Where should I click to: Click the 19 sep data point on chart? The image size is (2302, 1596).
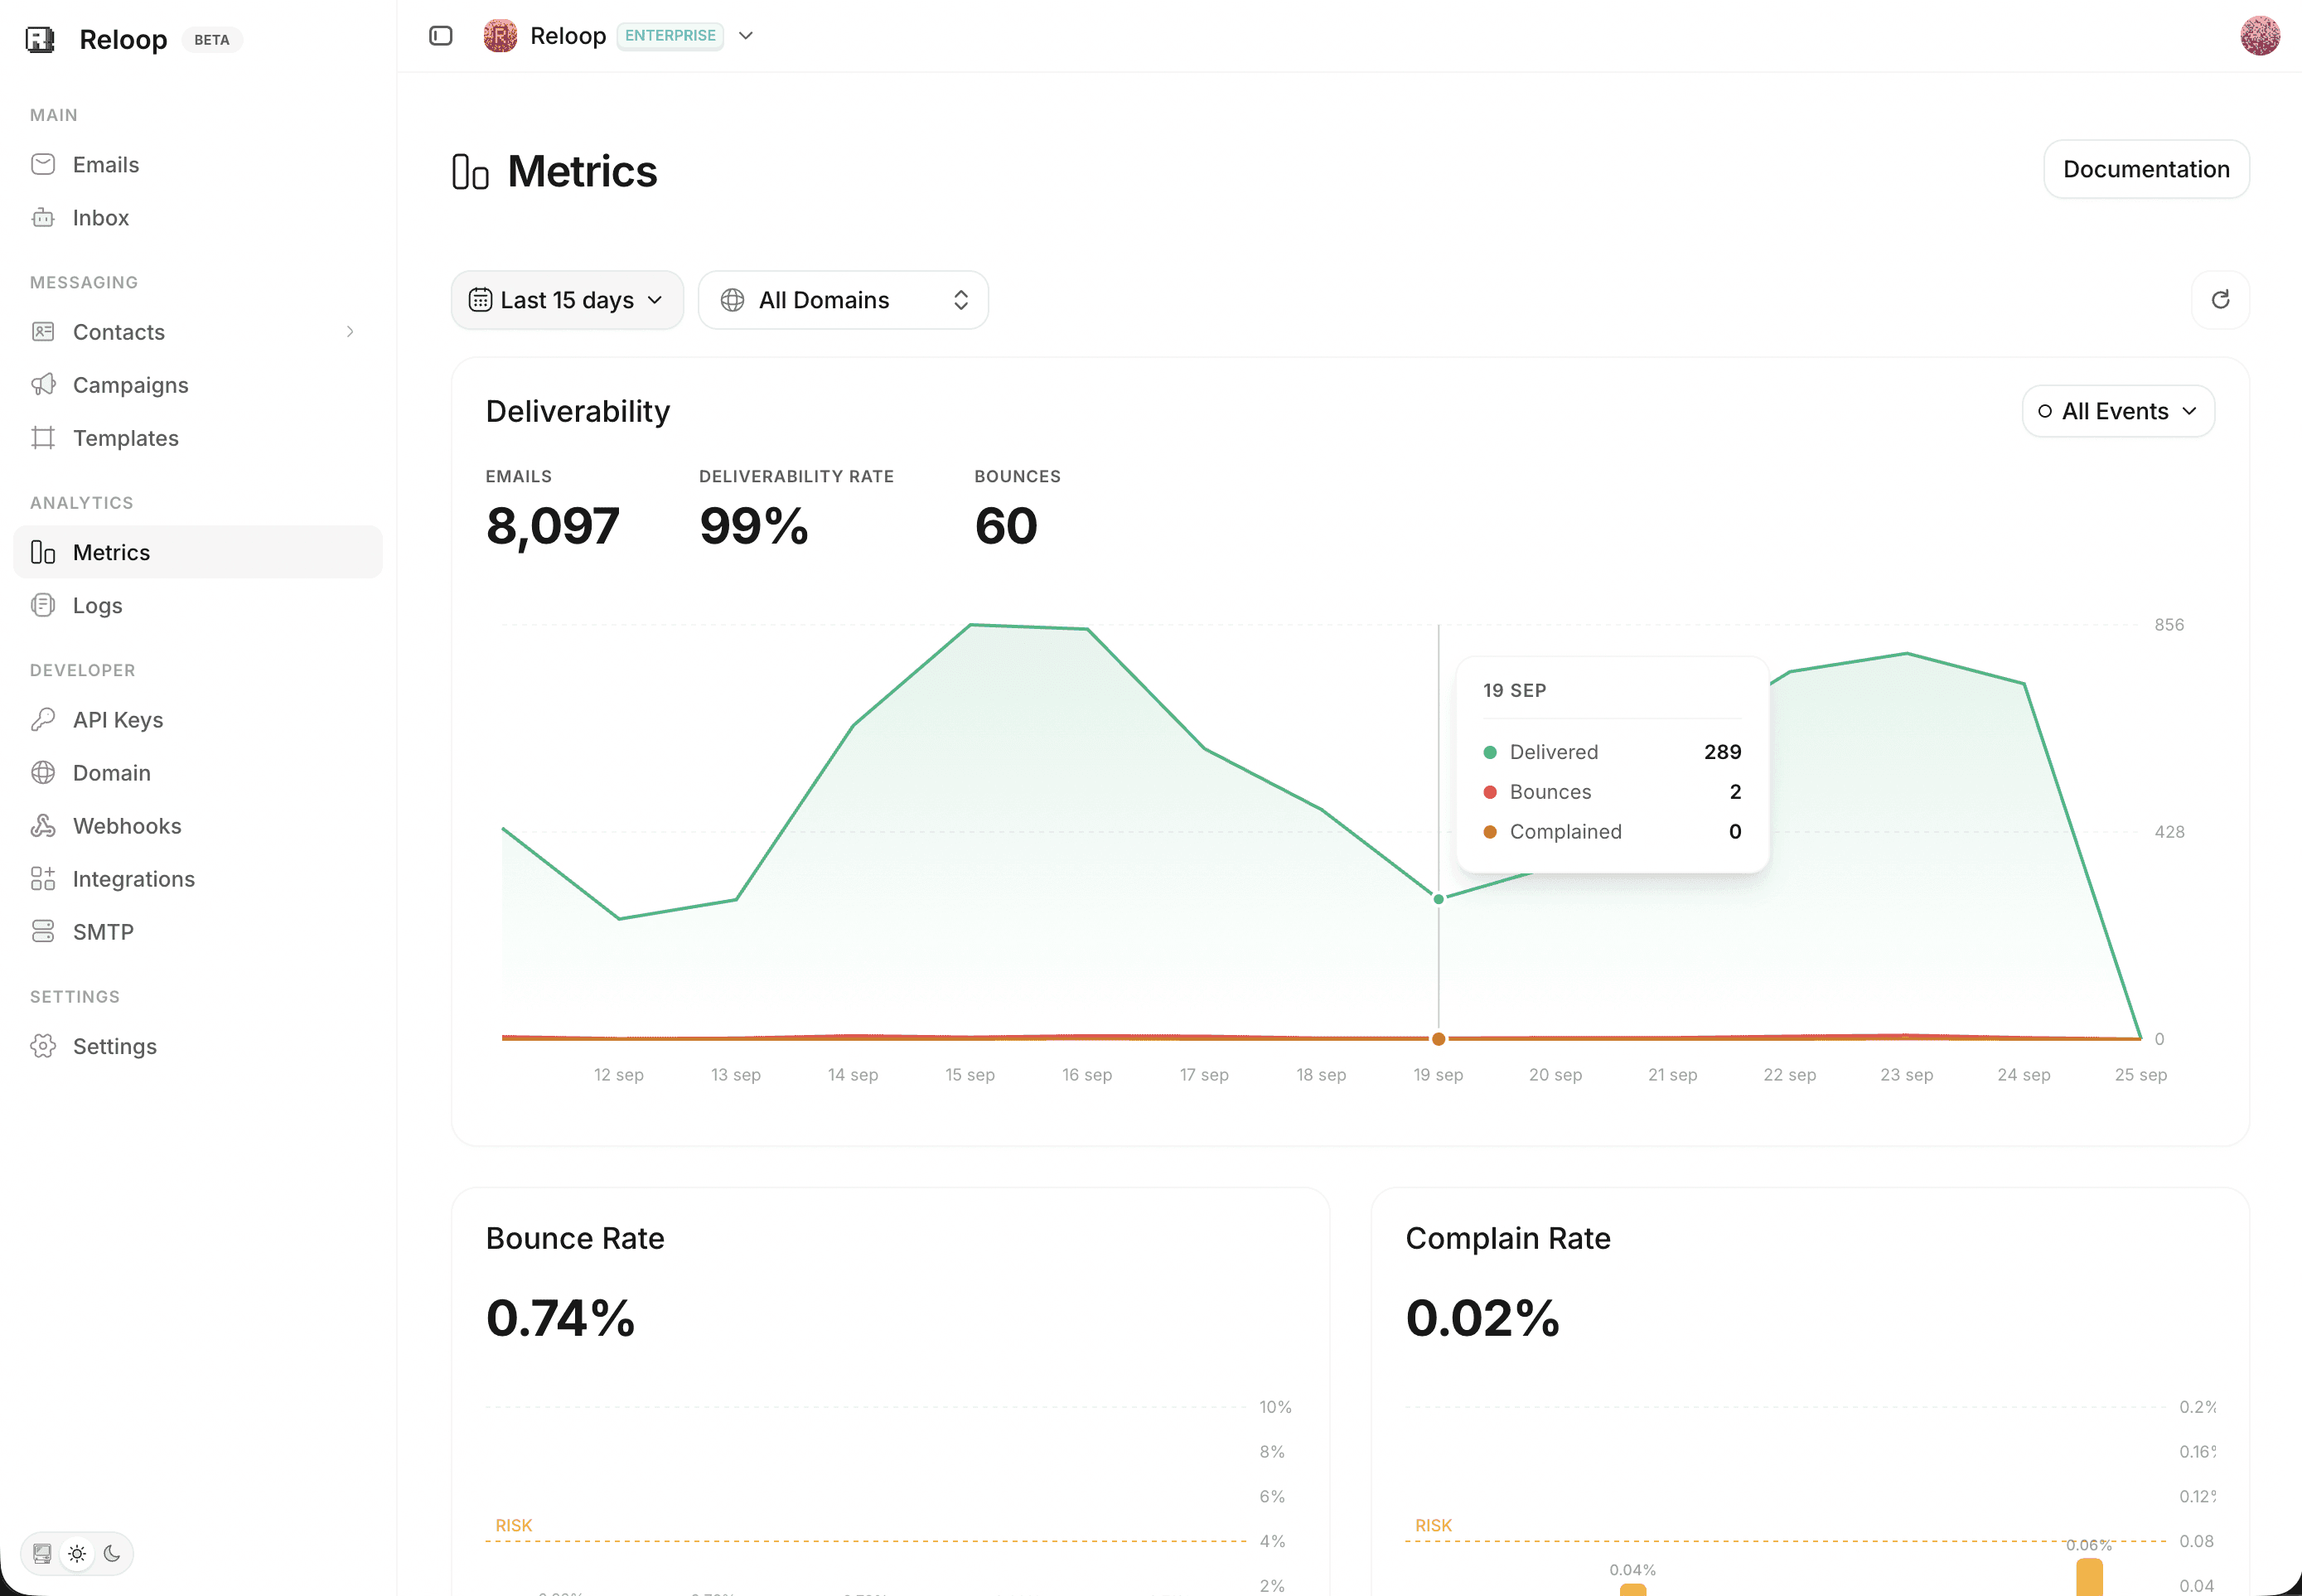(1438, 899)
